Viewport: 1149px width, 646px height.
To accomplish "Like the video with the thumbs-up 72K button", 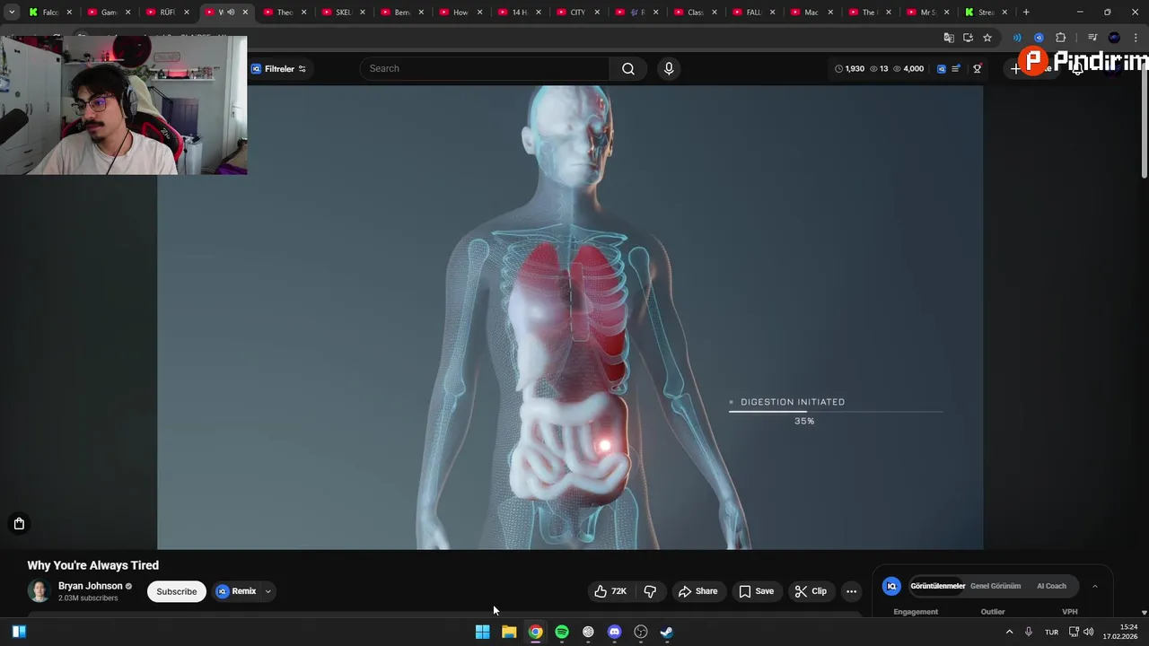I will coord(610,591).
